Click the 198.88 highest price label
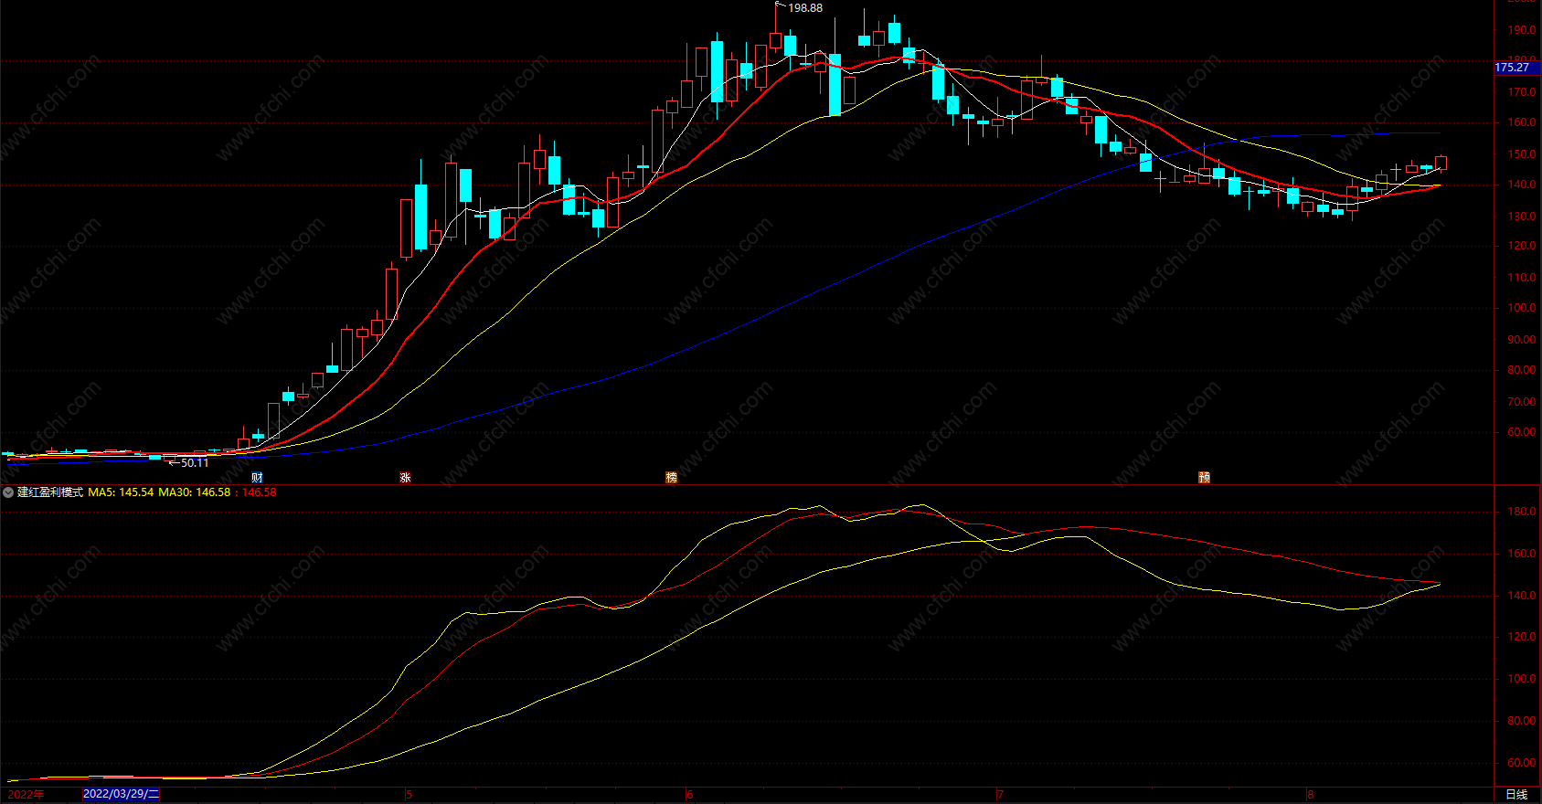 (805, 8)
